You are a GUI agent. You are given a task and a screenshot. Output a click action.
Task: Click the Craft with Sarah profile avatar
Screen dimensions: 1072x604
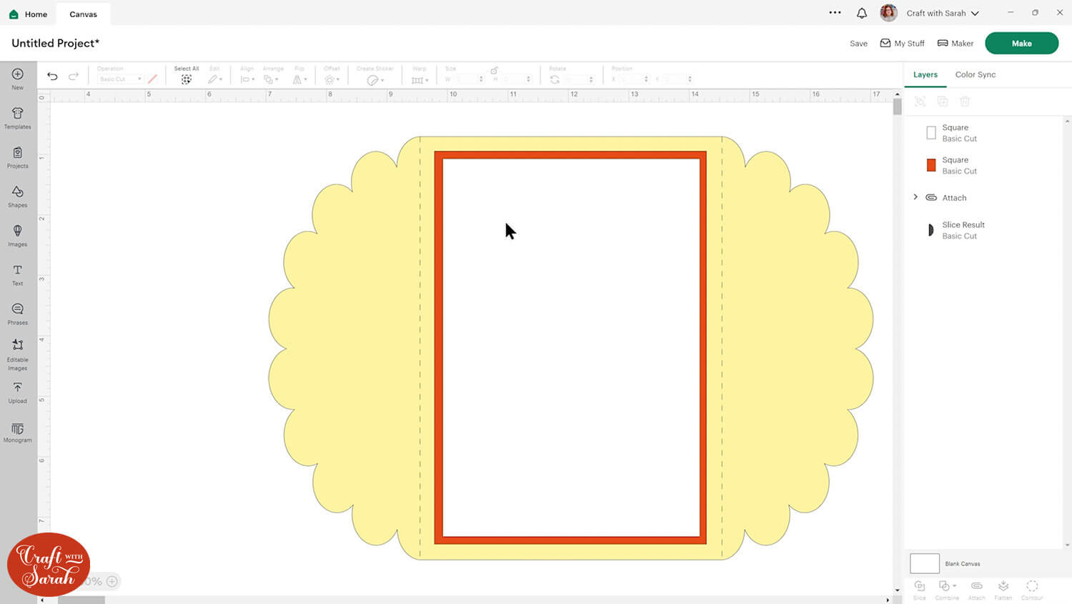[889, 13]
